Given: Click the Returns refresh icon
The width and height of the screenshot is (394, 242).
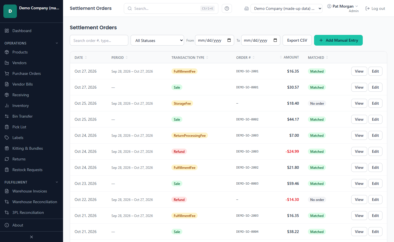Looking at the screenshot, I should (7, 159).
